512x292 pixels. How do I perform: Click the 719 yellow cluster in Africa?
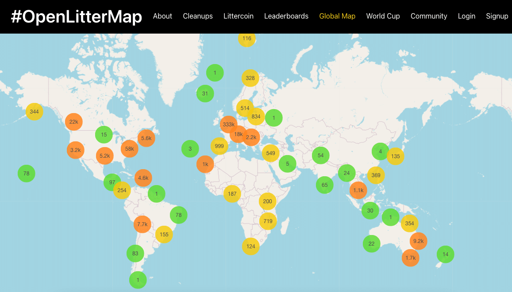[268, 221]
